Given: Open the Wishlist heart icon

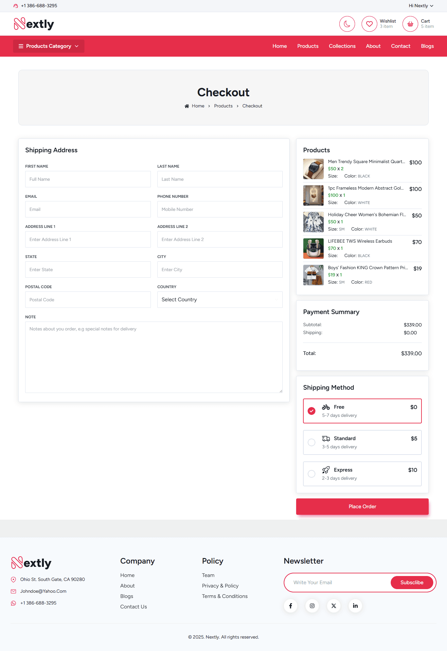Looking at the screenshot, I should coord(369,24).
